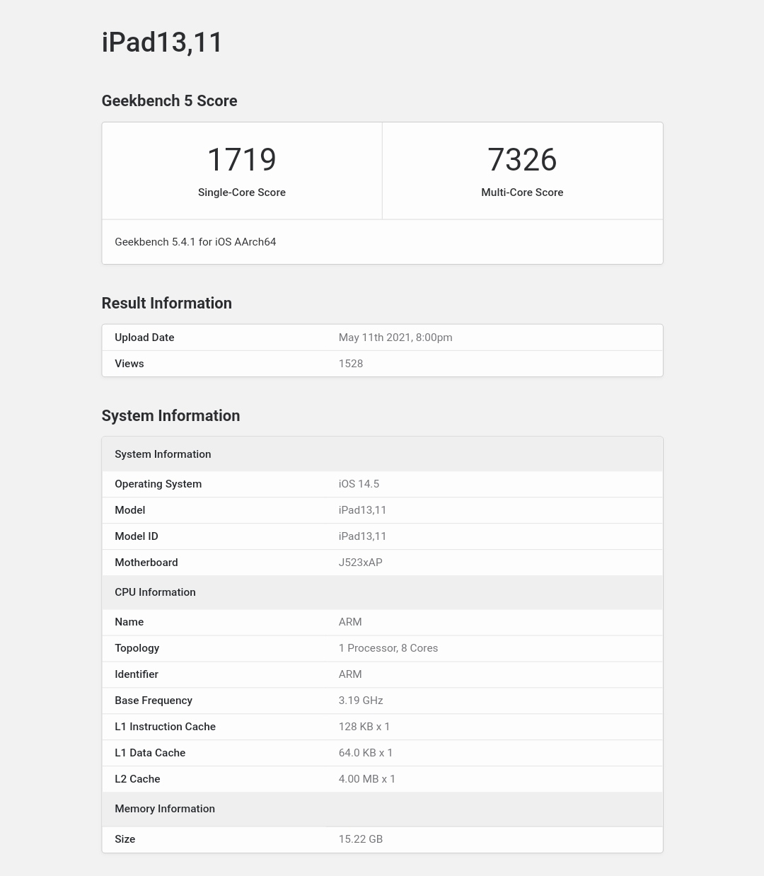Click the Multi-Core Score label
Image resolution: width=764 pixels, height=876 pixels.
tap(522, 192)
